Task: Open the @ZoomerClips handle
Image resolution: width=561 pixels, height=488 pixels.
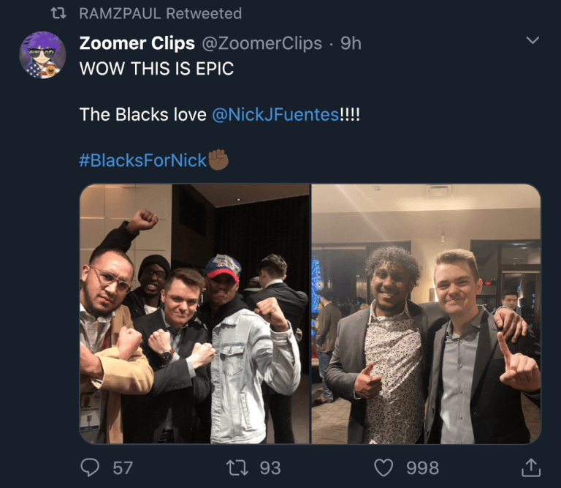Action: [262, 43]
